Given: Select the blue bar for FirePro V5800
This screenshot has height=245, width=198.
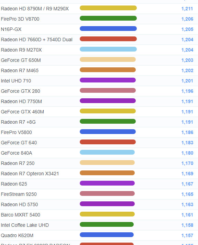Looking at the screenshot, I should click(108, 132).
